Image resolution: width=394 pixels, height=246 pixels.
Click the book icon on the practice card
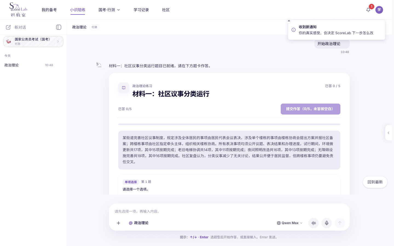(124, 88)
